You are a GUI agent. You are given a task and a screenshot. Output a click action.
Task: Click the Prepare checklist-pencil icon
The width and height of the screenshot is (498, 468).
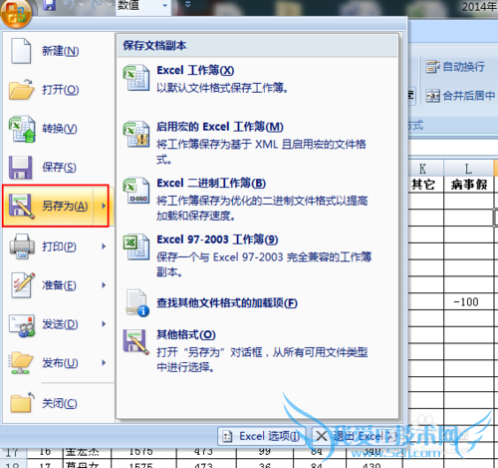pos(23,285)
